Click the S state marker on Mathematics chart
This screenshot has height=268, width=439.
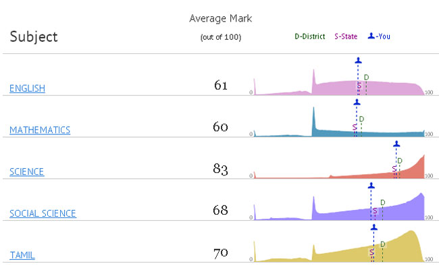tap(355, 127)
